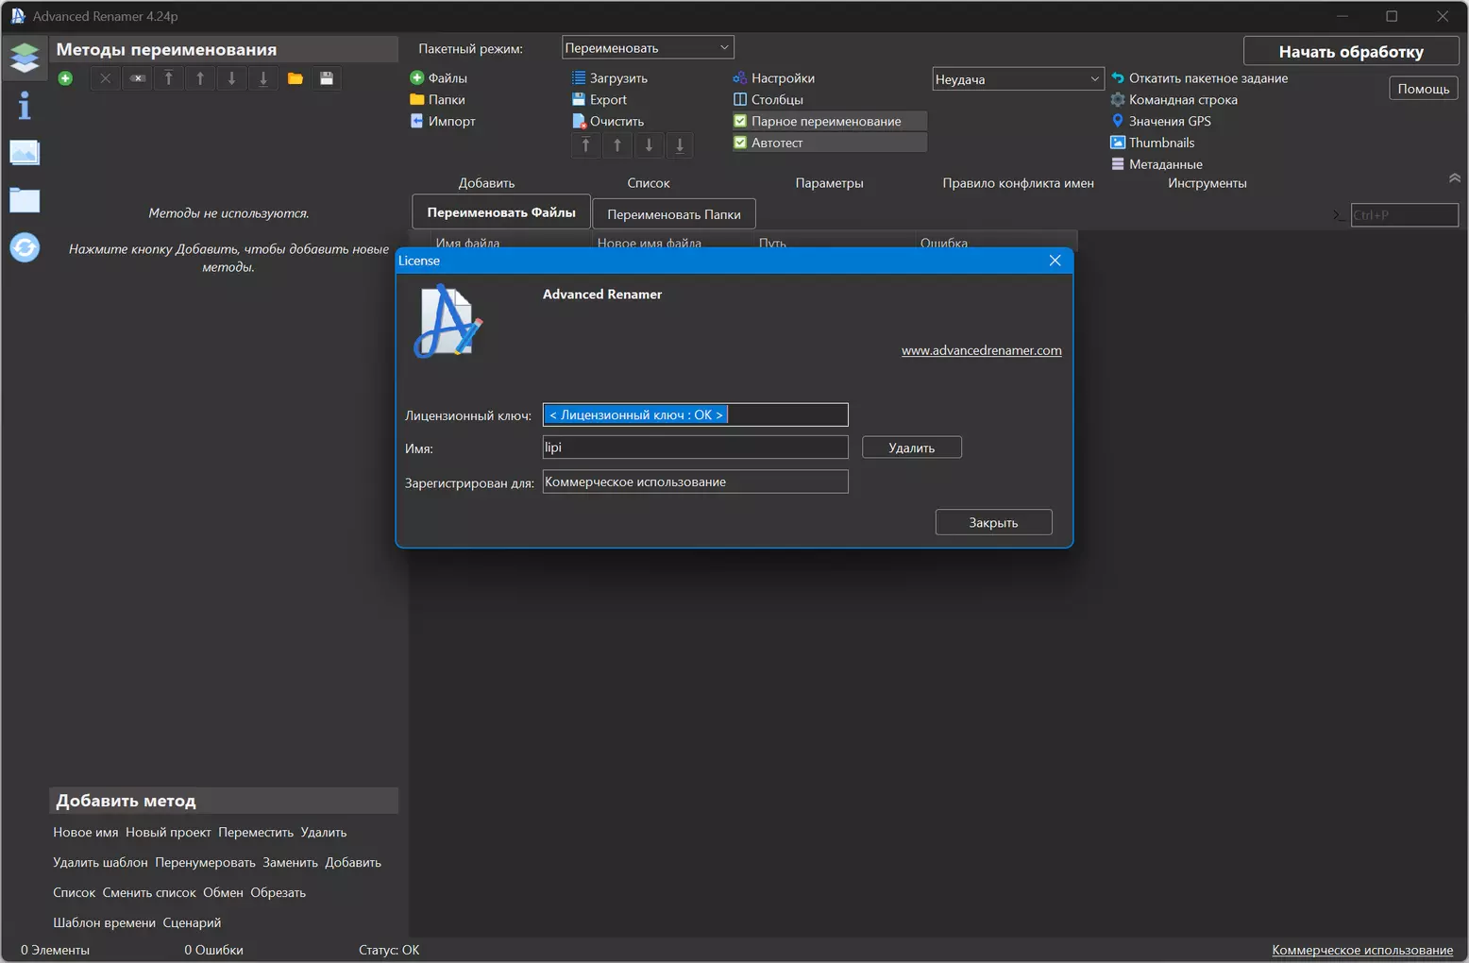Viewport: 1469px width, 963px height.
Task: Add the Шаблон времени method
Action: pos(104,923)
